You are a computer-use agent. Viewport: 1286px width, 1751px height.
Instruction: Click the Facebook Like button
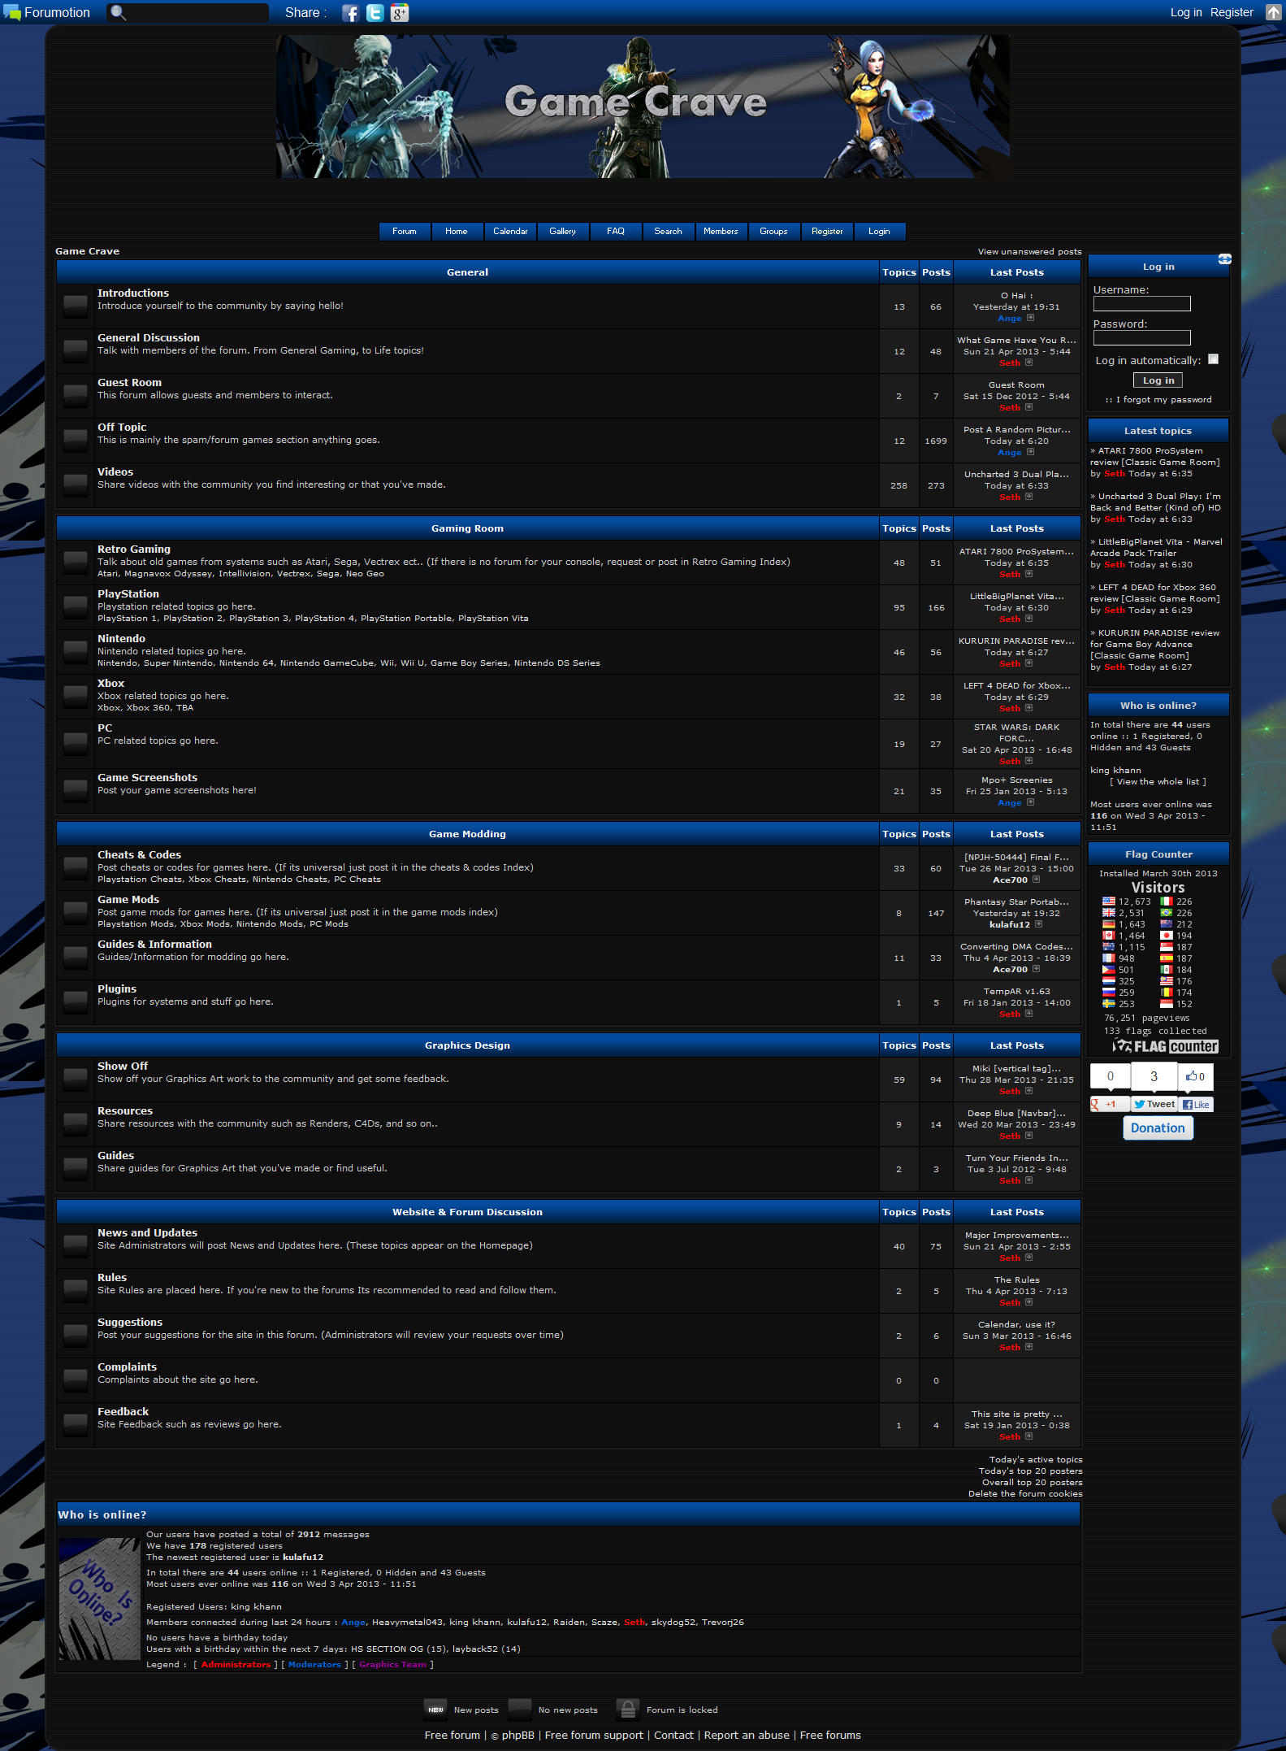pyautogui.click(x=1196, y=1104)
